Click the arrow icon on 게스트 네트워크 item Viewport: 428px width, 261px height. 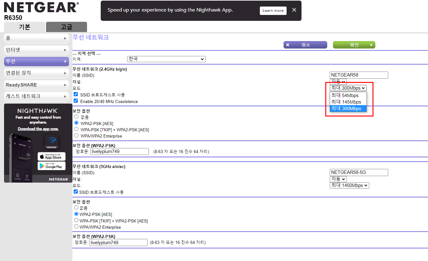click(65, 96)
